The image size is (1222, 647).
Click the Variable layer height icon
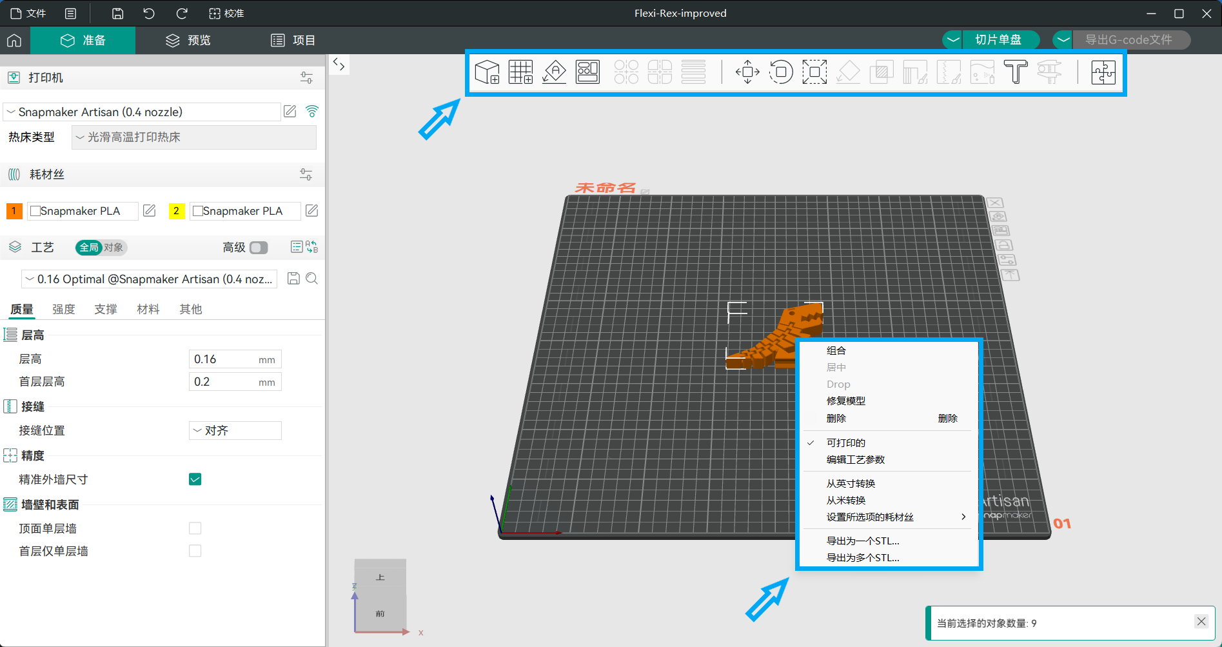[693, 72]
